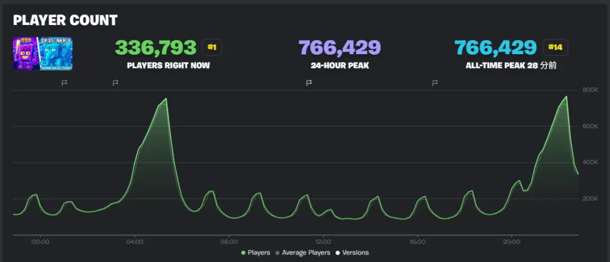Click the purple 24-hour peak value
The height and width of the screenshot is (262, 610).
click(x=339, y=47)
